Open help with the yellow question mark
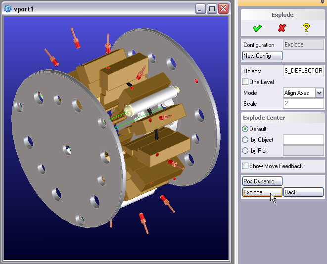Screen dimensions: 327x264 (307, 28)
